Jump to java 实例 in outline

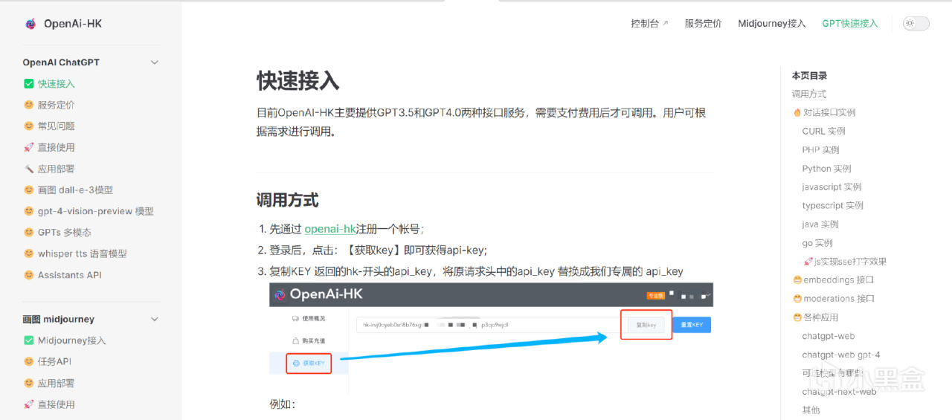point(820,224)
